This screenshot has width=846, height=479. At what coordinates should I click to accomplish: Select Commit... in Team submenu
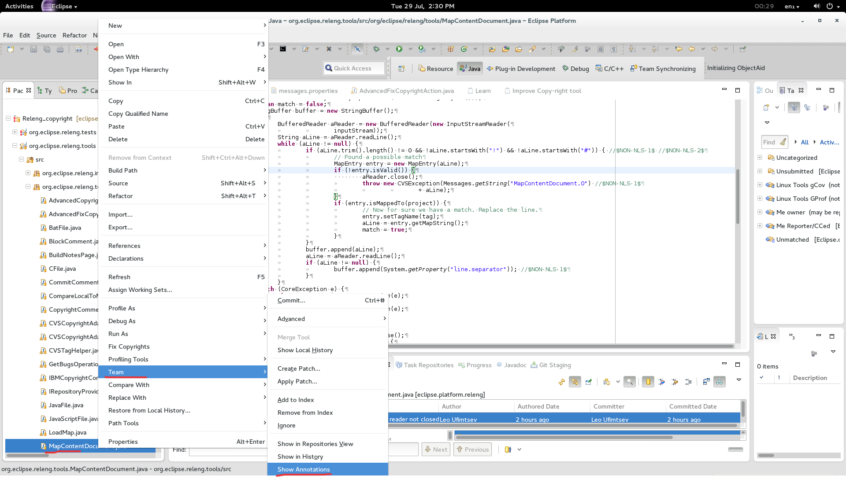click(x=327, y=300)
